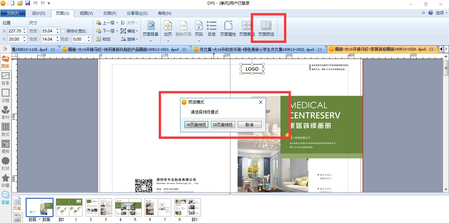Switch to the 设计(D) ribbon tab
449x223 pixels.
pyautogui.click(x=38, y=13)
